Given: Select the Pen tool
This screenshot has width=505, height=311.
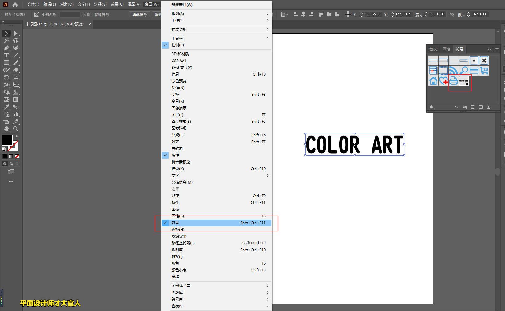Looking at the screenshot, I should [6, 48].
